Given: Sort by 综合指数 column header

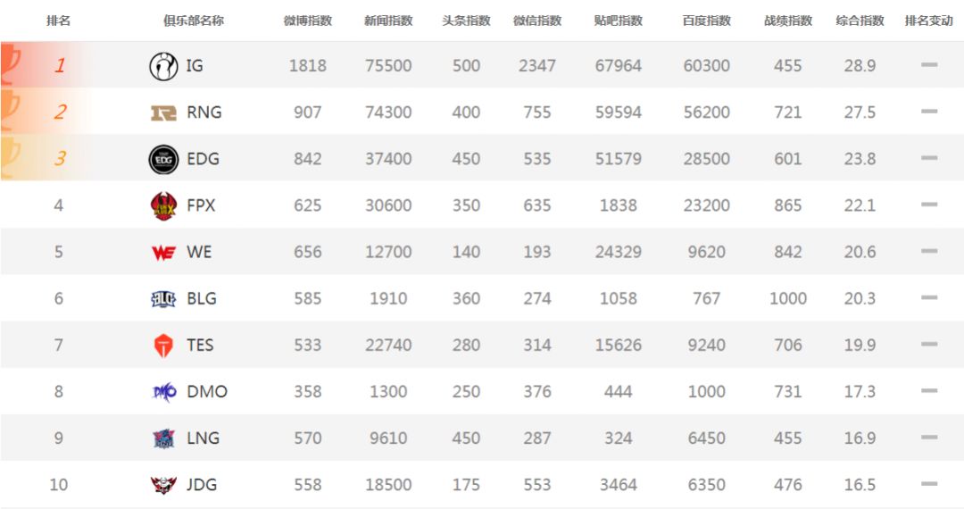Looking at the screenshot, I should click(x=860, y=21).
